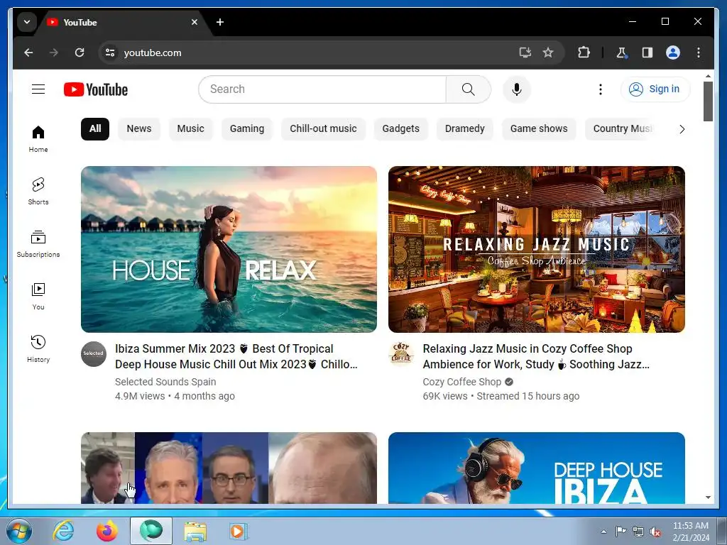Reload the page with refresh icon
Screen dimensions: 727x545
click(x=80, y=53)
